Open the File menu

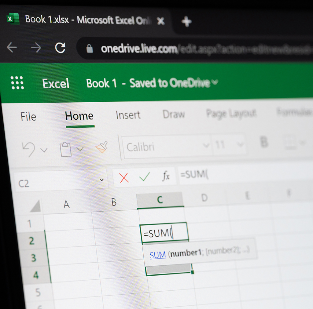point(28,117)
